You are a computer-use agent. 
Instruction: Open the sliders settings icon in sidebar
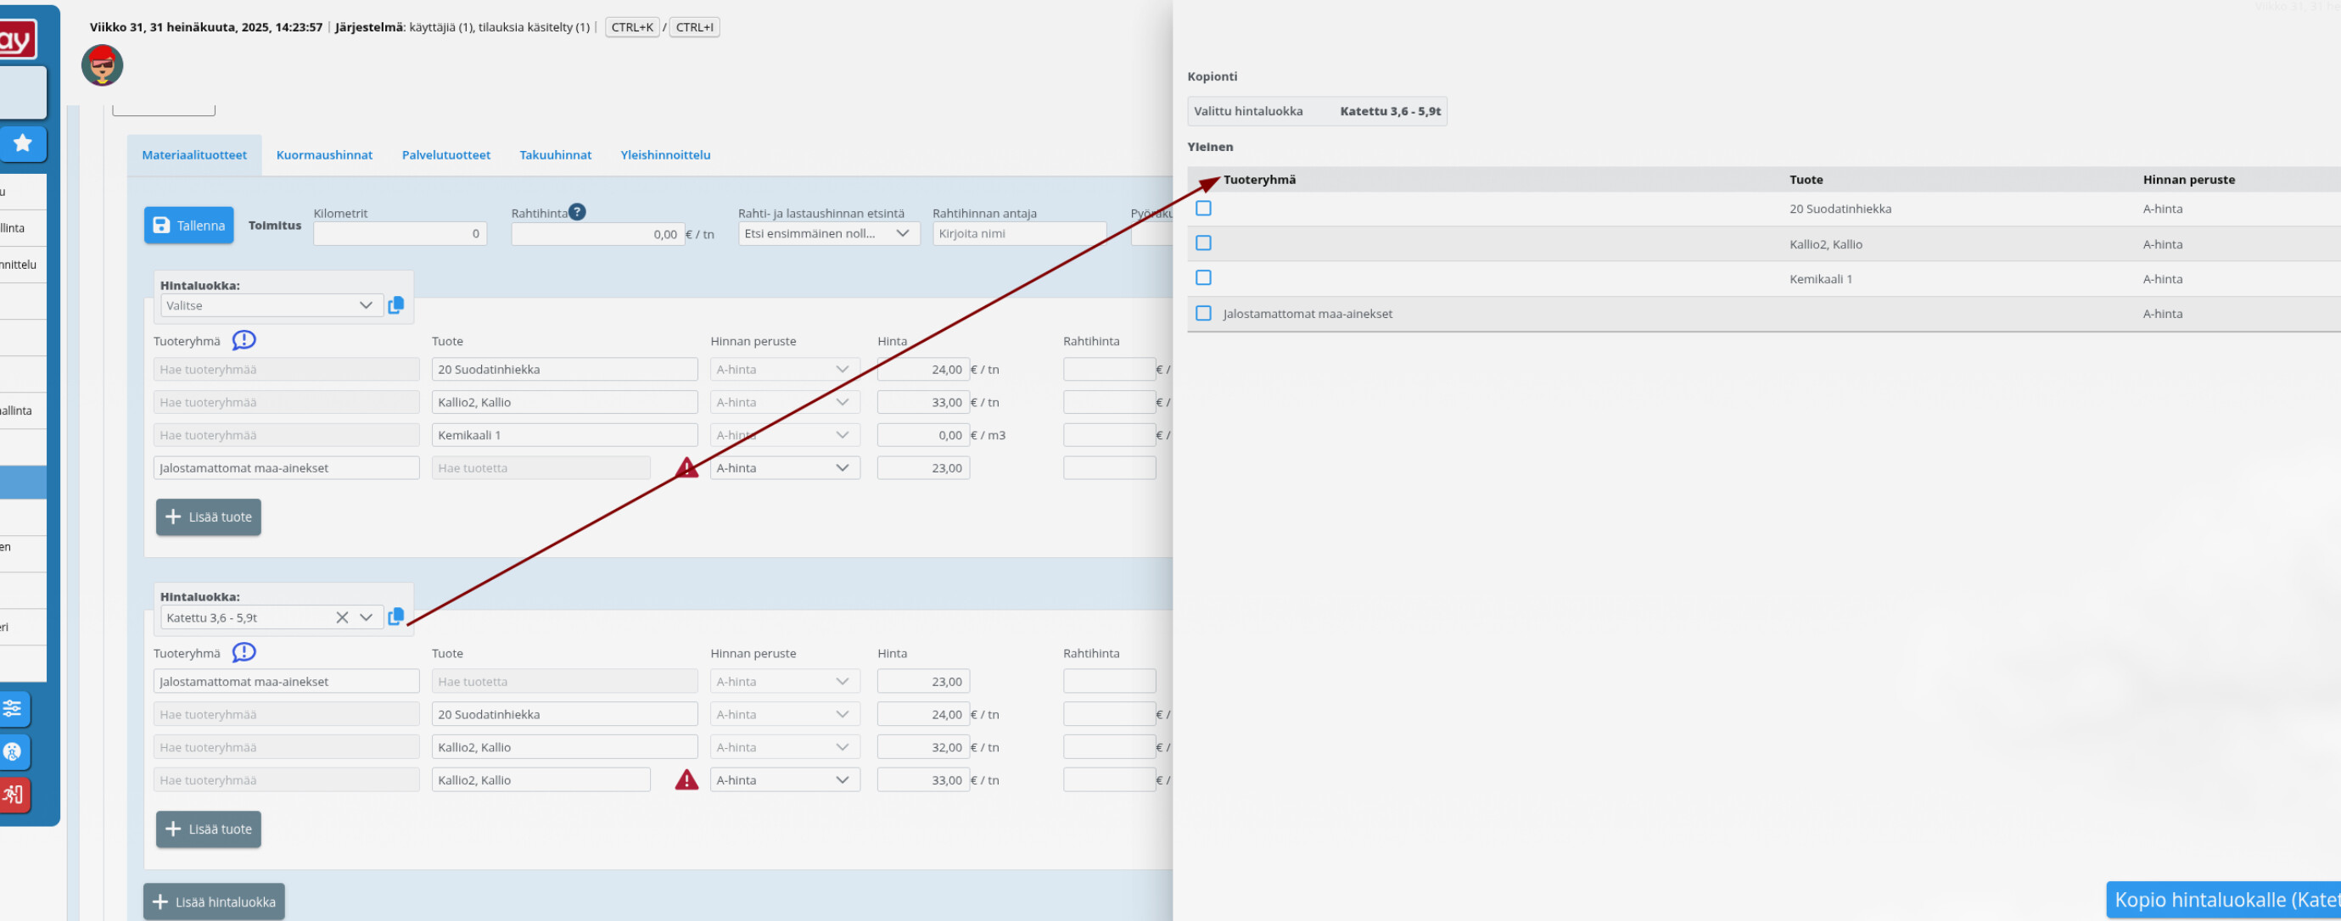tap(13, 708)
